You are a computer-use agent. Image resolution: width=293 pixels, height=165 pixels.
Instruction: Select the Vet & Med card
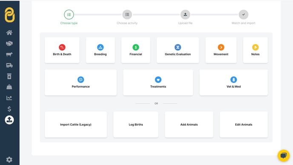tap(233, 83)
